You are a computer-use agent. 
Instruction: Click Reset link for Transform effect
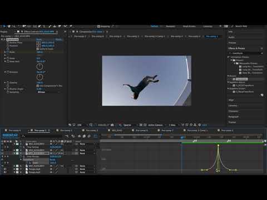[39, 39]
